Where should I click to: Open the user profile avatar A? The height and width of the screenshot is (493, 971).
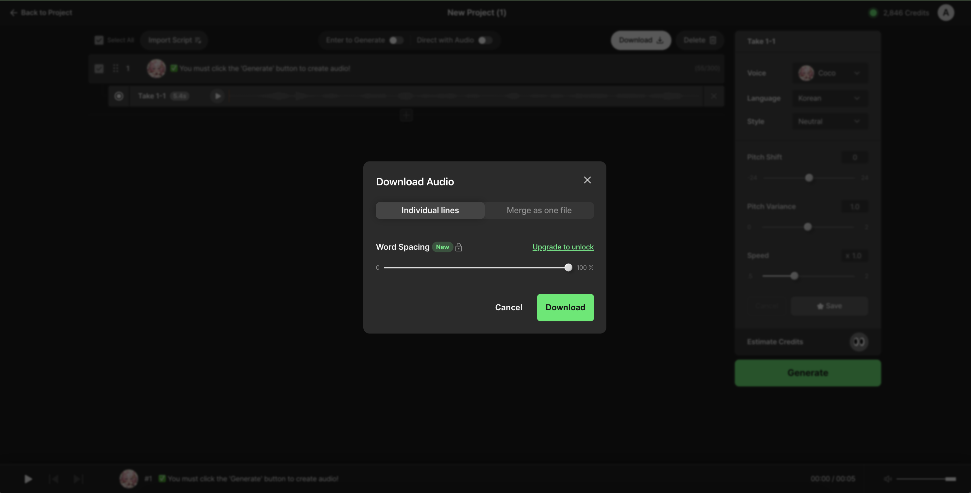click(x=946, y=12)
